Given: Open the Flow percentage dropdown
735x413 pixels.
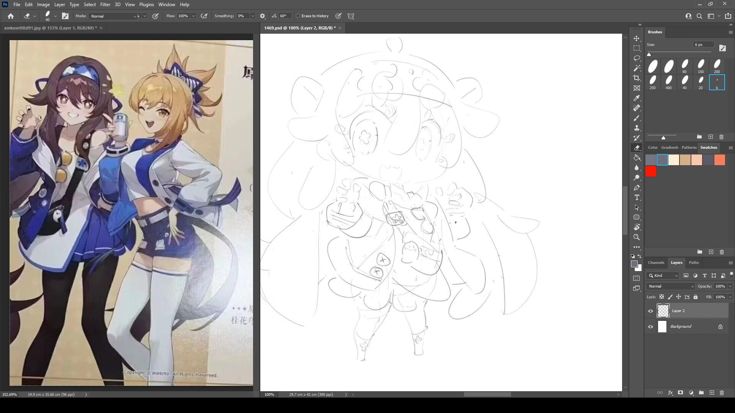Looking at the screenshot, I should tap(193, 16).
